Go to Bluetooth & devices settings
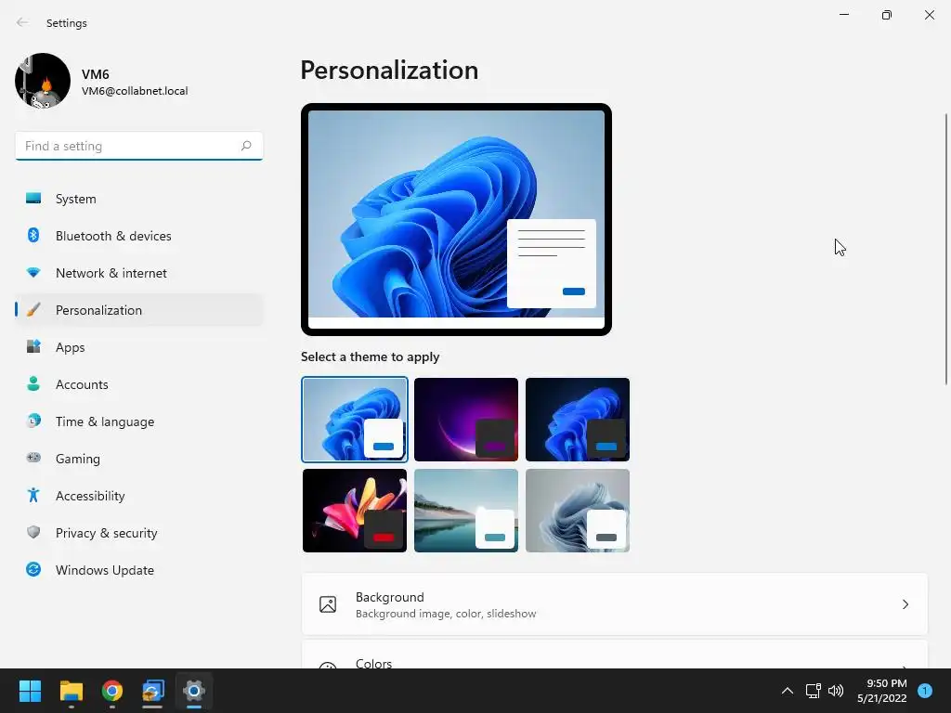The image size is (951, 713). pyautogui.click(x=139, y=236)
